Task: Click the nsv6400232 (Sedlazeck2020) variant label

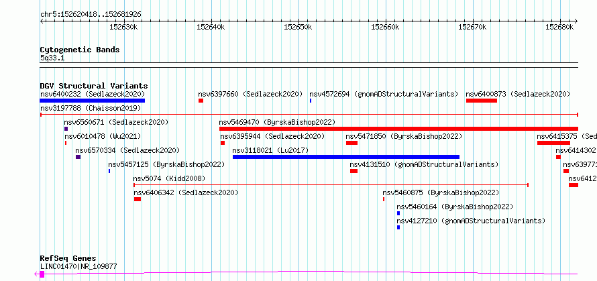Action: (93, 94)
